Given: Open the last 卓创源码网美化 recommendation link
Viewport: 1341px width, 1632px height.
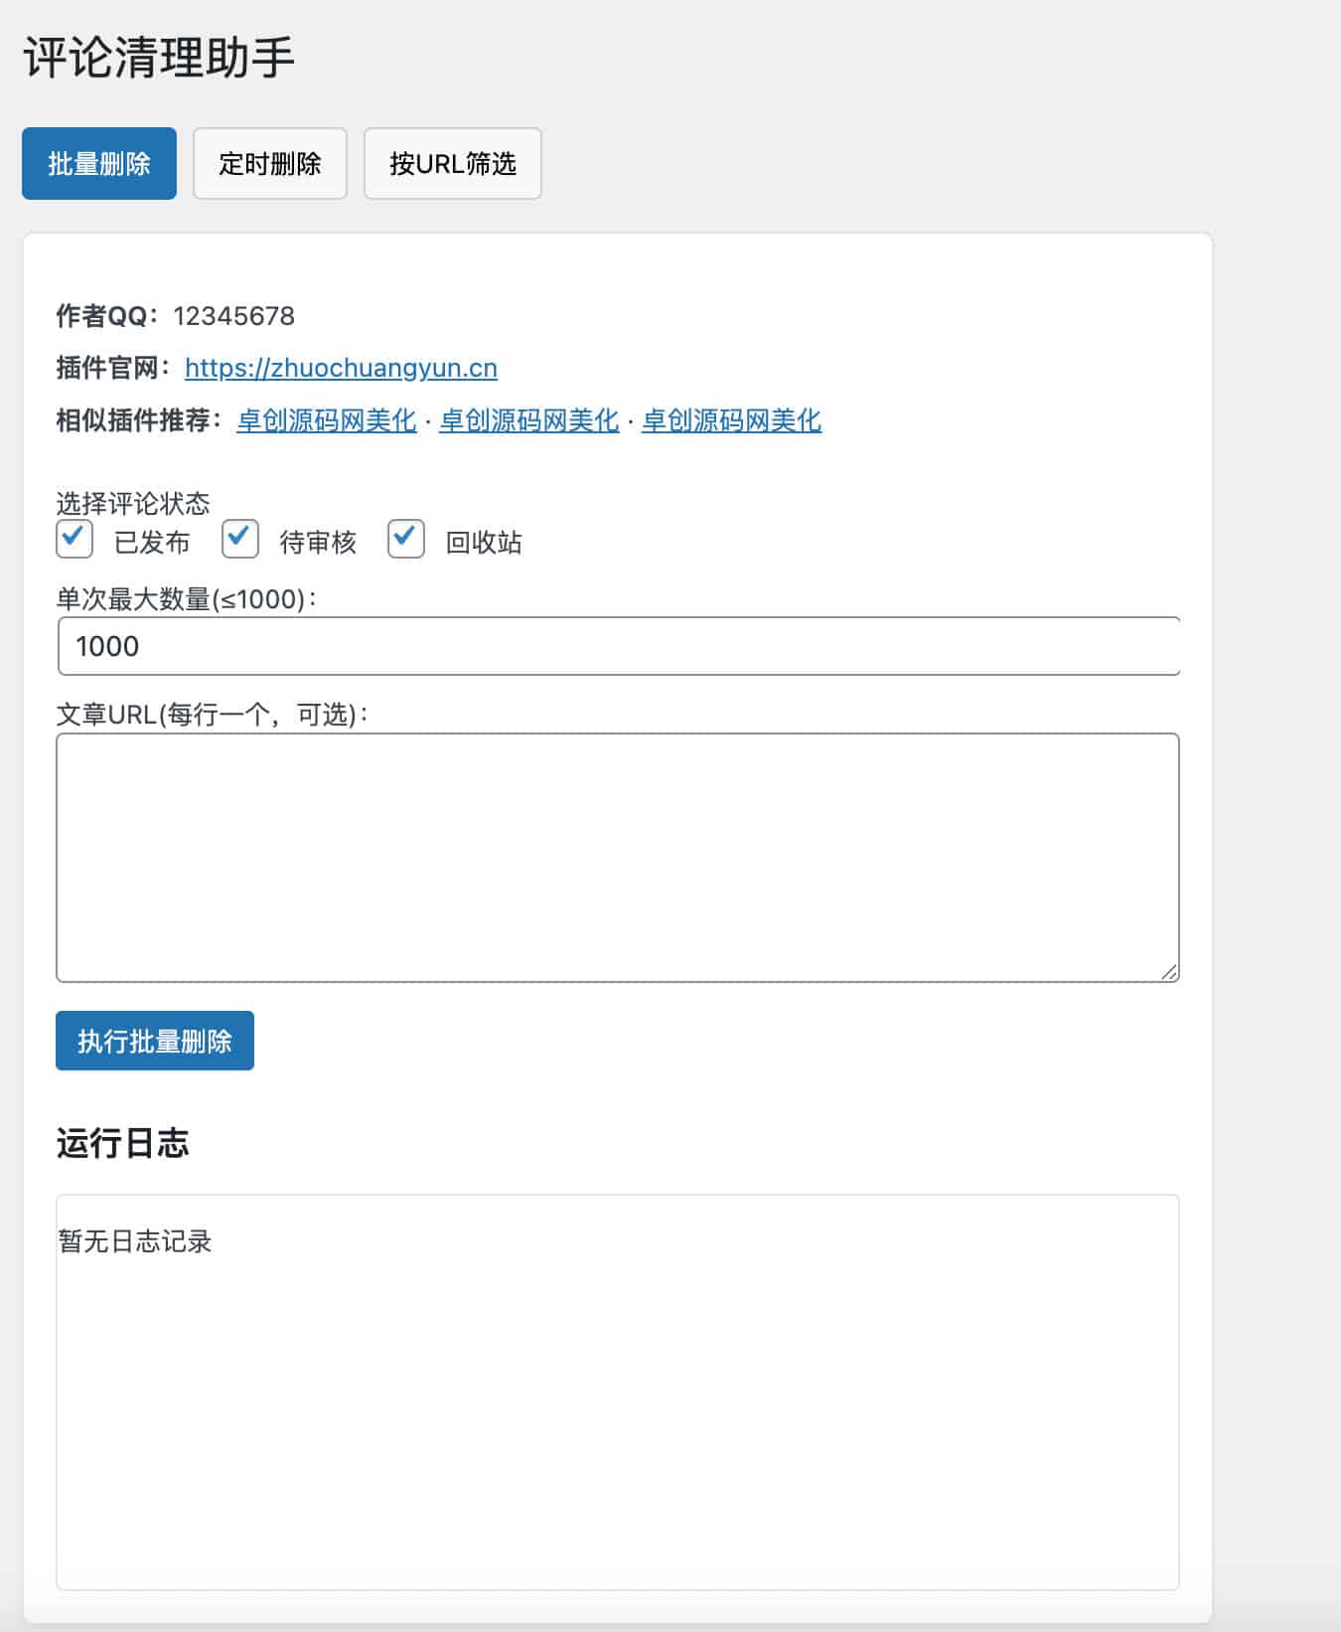Looking at the screenshot, I should click(x=732, y=420).
